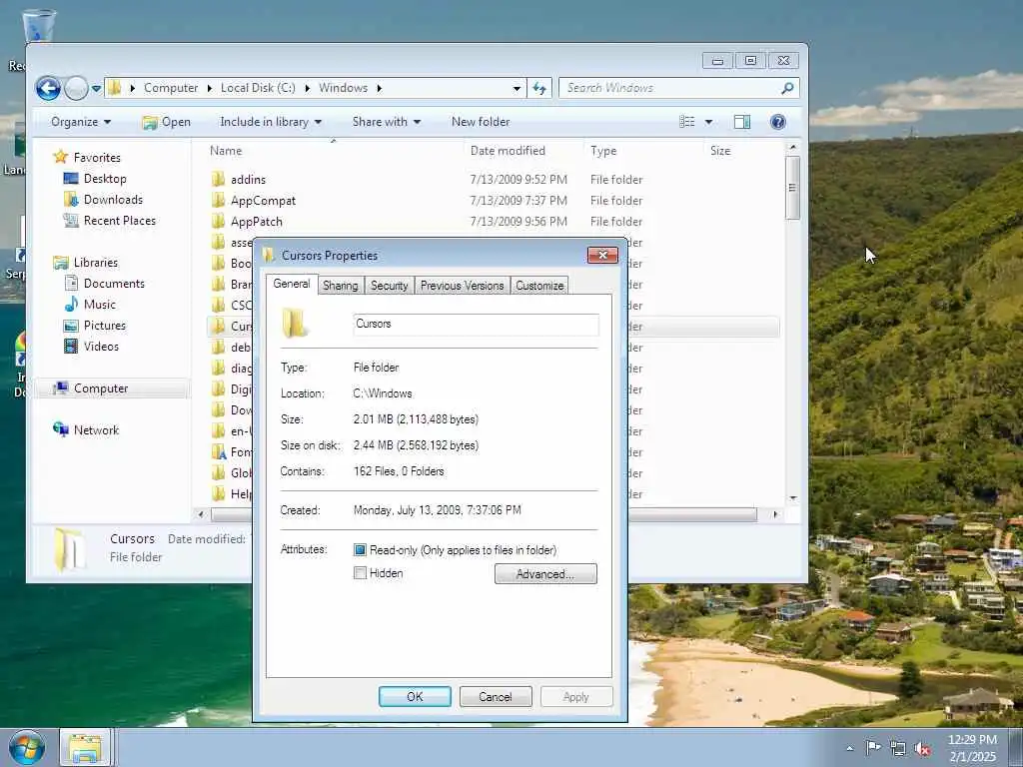Click the Windows breadcrumb segment

point(344,88)
